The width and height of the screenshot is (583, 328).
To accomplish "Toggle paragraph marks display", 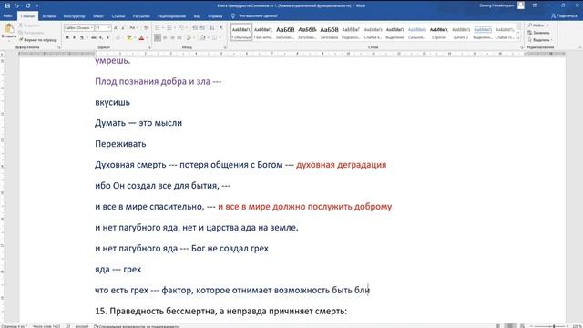I will tap(221, 28).
